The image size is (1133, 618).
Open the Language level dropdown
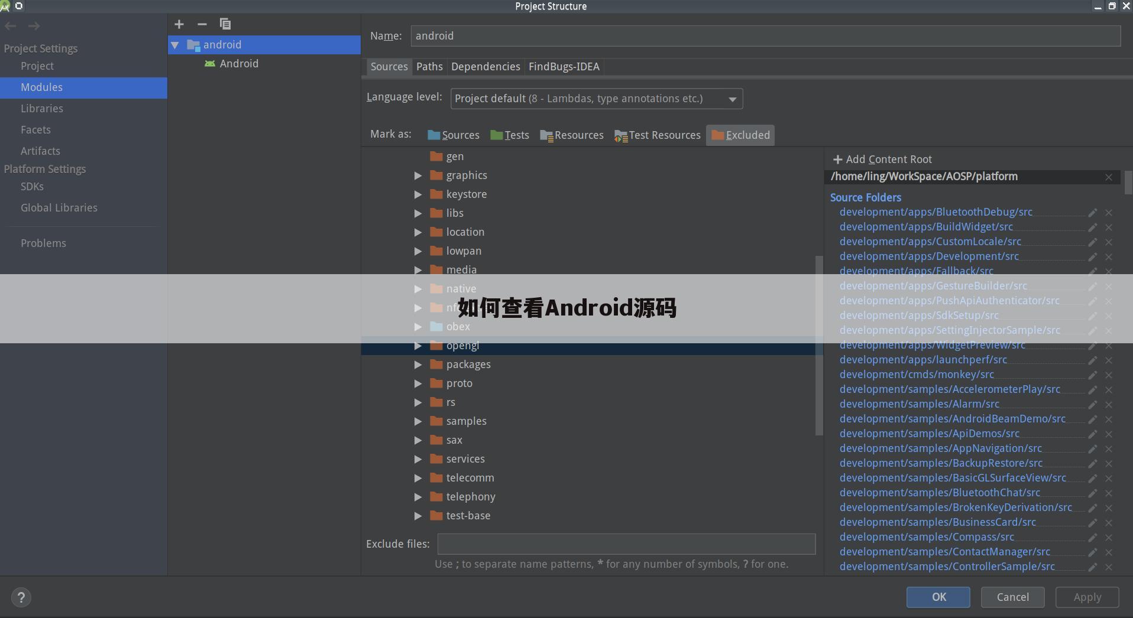tap(596, 99)
